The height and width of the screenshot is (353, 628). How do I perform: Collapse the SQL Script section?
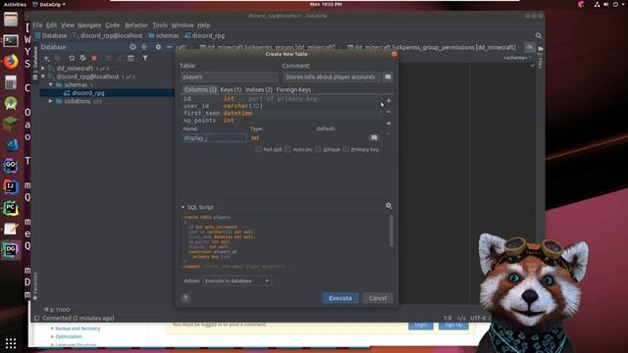[183, 207]
